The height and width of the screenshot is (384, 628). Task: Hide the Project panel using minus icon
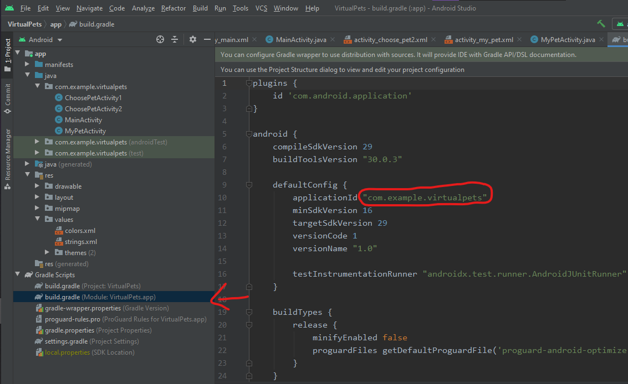pos(207,39)
